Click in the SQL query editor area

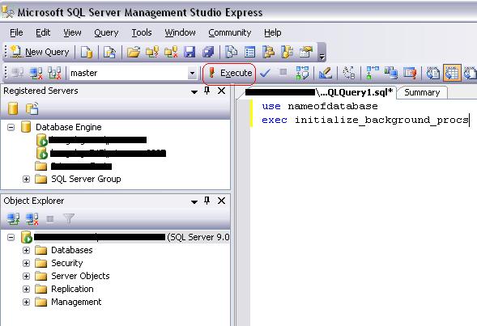coord(364,213)
